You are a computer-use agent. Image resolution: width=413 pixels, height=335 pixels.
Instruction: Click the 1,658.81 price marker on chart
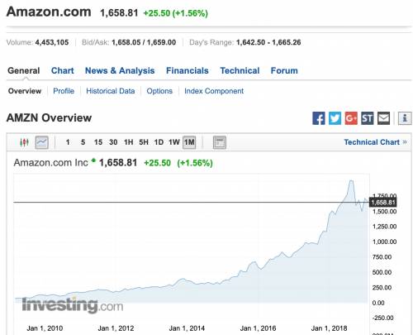383,203
